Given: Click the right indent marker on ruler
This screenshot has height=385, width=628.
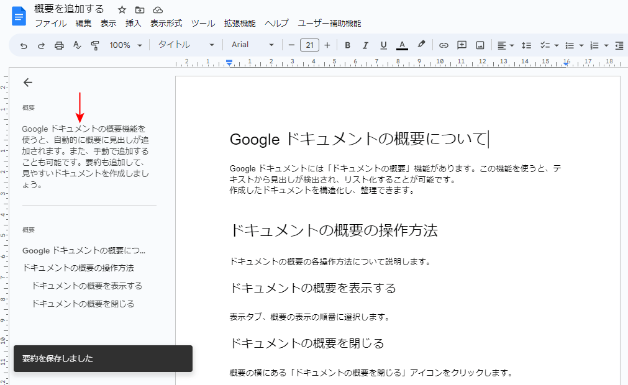Looking at the screenshot, I should point(567,63).
